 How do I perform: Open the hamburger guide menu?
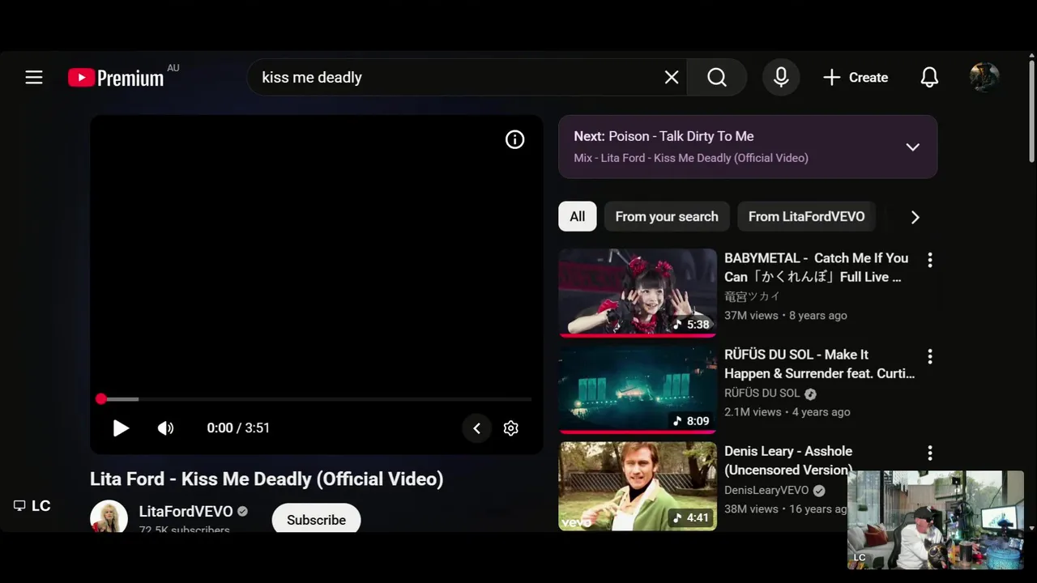(x=34, y=78)
